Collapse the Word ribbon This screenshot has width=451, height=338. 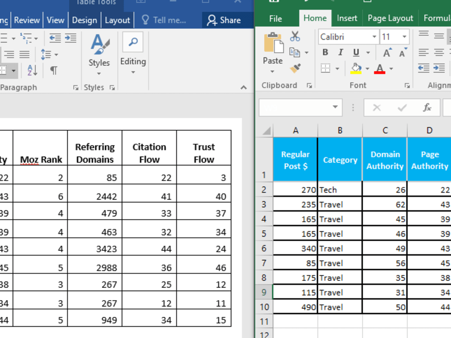click(244, 87)
